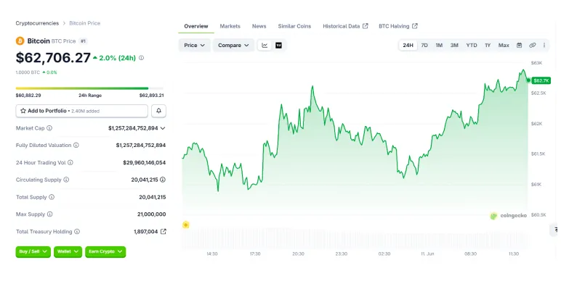Select YTD time range
569x281 pixels.
pos(472,45)
